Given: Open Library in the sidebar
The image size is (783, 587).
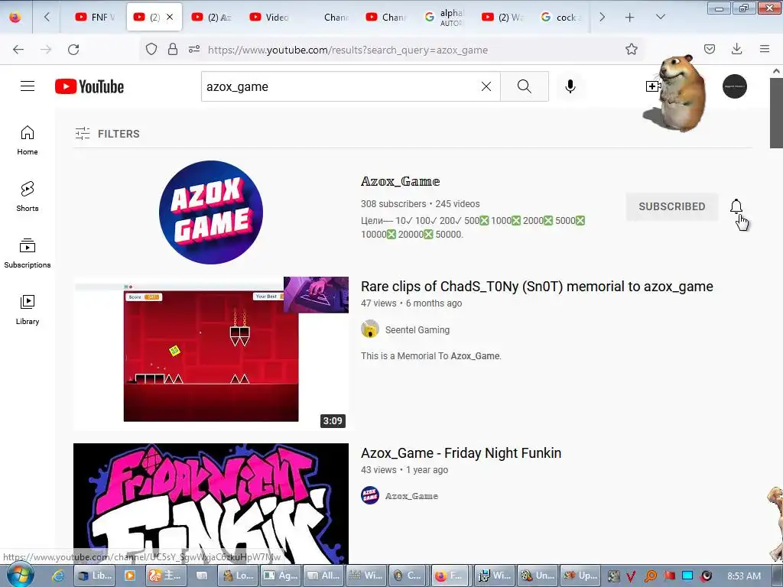Looking at the screenshot, I should pos(28,310).
